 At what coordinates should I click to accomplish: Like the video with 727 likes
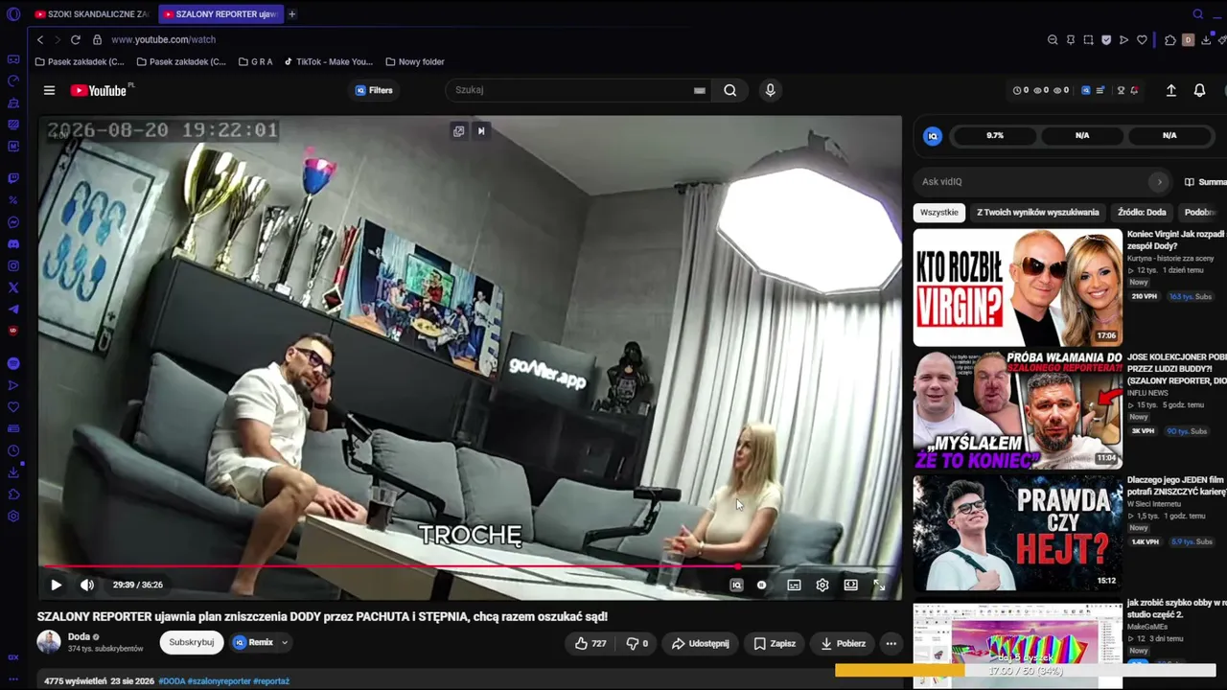(x=590, y=643)
